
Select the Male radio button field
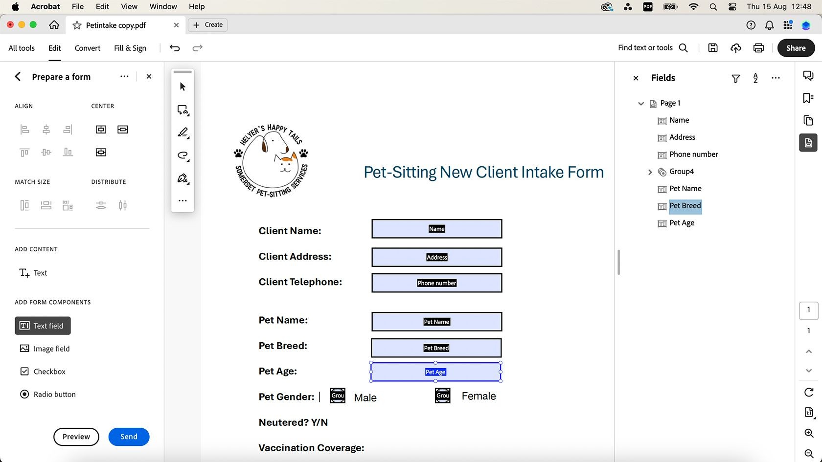[x=338, y=396]
